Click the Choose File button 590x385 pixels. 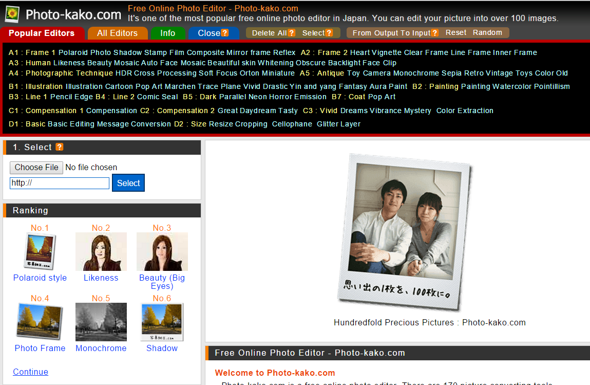pos(36,167)
